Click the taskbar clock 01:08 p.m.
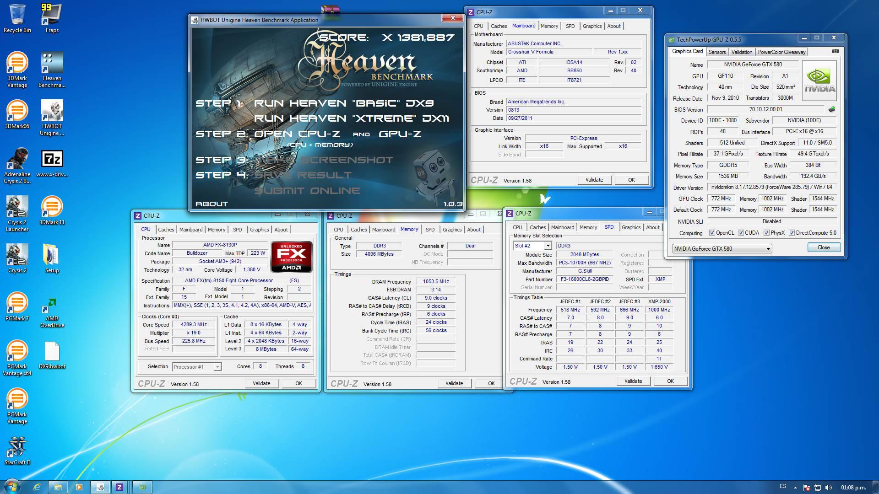The image size is (879, 494). coord(853,488)
